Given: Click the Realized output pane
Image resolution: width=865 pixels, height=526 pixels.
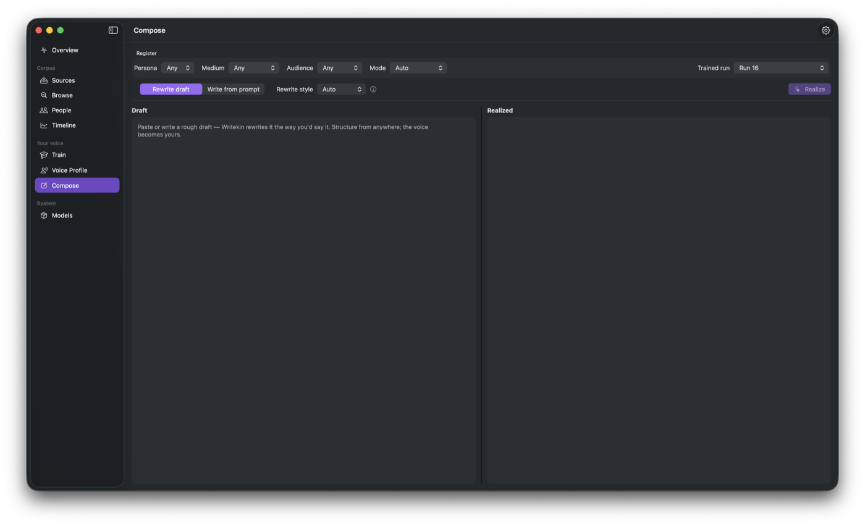Looking at the screenshot, I should pyautogui.click(x=659, y=300).
